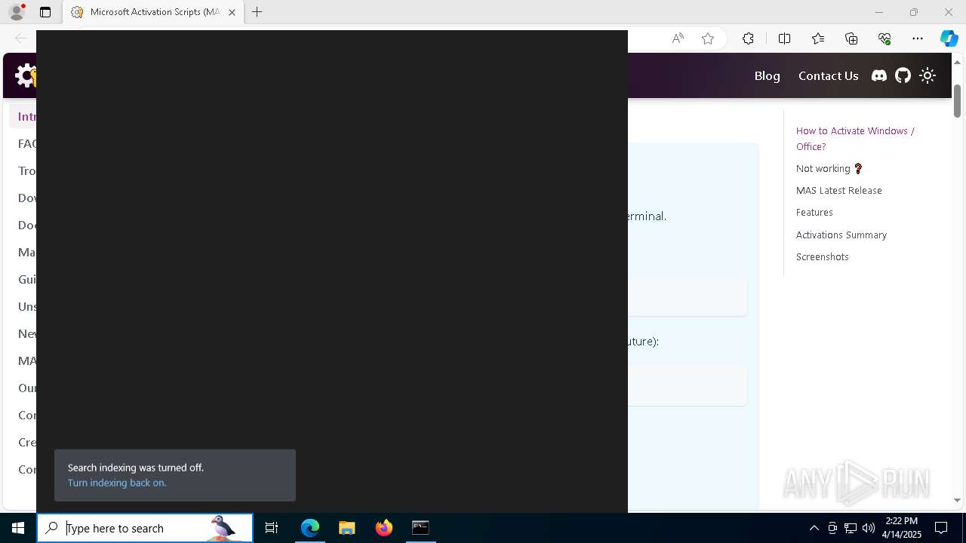
Task: Close the Microsoft Activation Scripts tab
Action: (232, 12)
